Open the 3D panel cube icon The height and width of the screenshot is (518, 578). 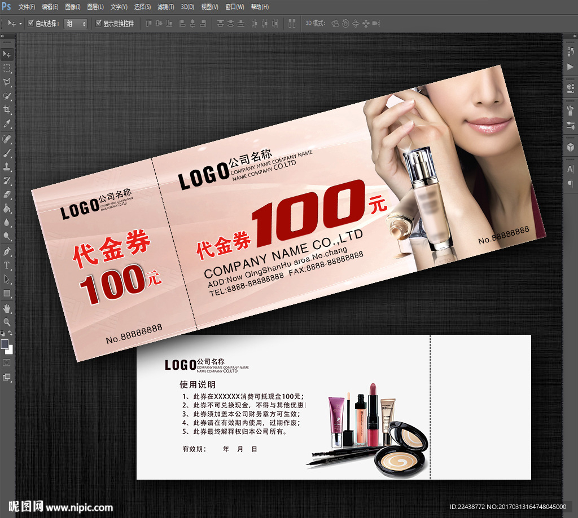tap(570, 147)
